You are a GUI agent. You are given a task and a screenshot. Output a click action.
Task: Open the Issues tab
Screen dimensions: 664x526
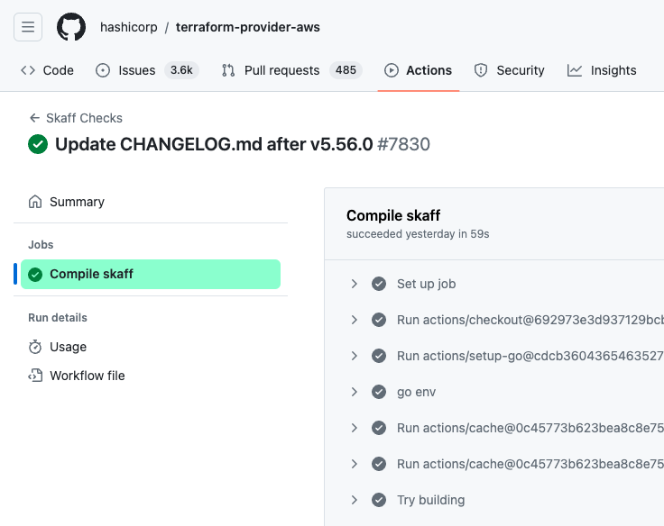pyautogui.click(x=136, y=70)
